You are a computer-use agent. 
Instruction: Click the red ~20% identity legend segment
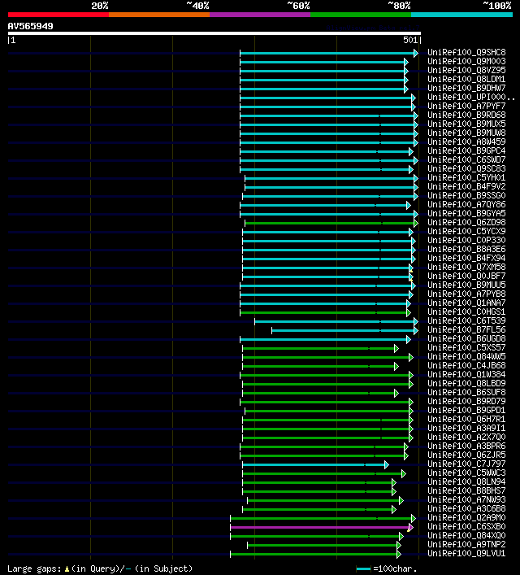(58, 15)
